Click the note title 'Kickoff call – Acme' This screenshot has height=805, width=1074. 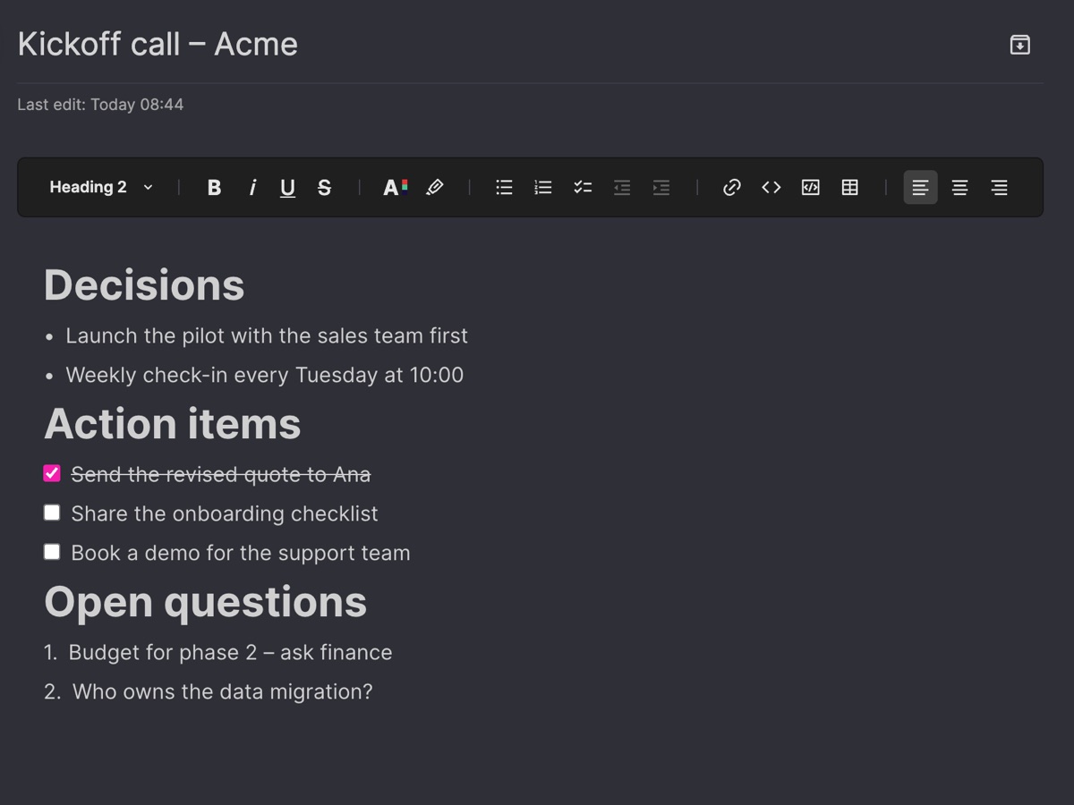point(158,44)
